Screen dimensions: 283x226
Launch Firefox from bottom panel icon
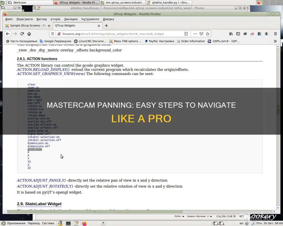[x=85, y=223]
